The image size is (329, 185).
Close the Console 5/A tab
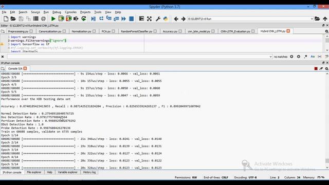click(25, 68)
